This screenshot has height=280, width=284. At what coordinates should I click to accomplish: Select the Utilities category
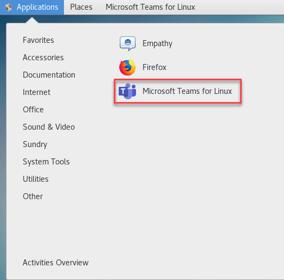click(x=36, y=179)
